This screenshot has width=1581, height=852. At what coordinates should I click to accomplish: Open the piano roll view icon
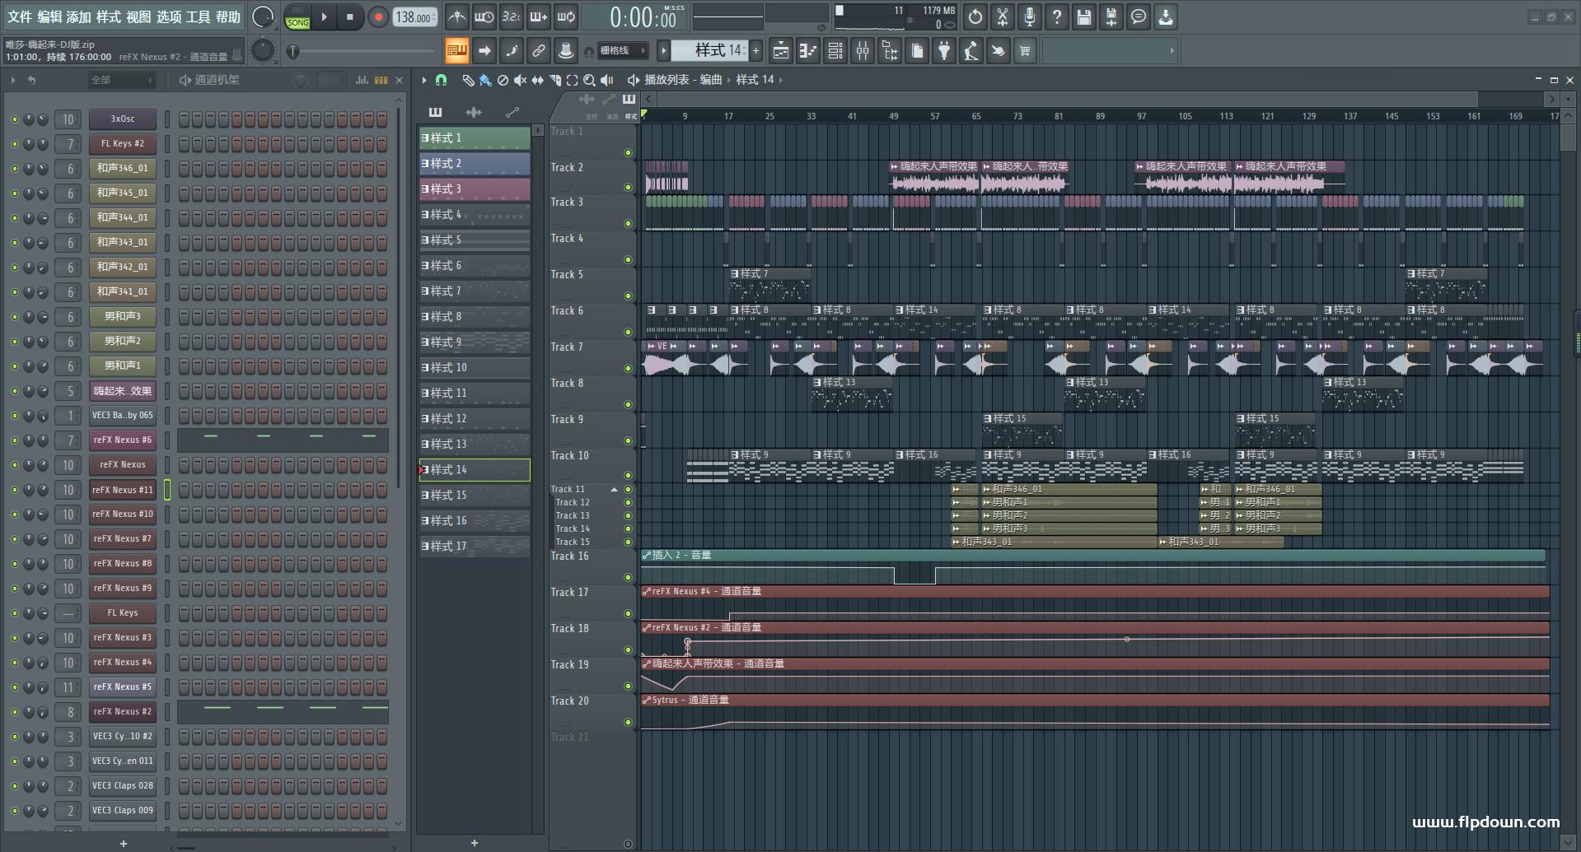(808, 51)
